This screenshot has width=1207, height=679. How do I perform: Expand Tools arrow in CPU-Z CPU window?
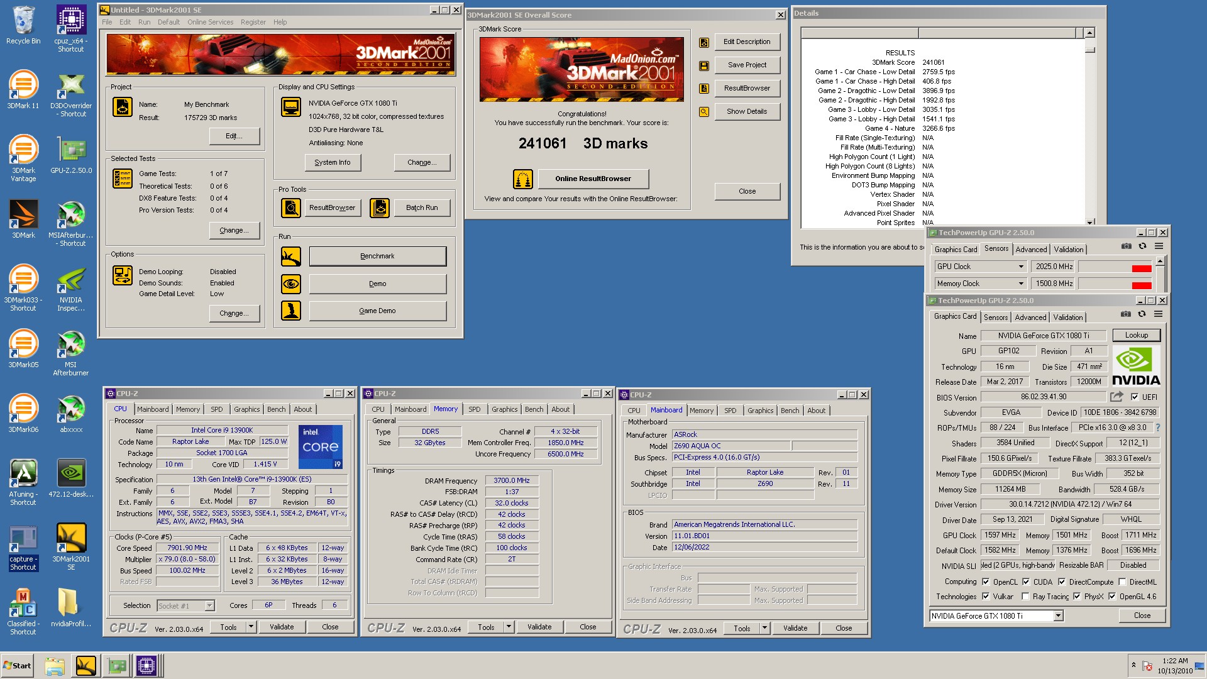(x=251, y=627)
